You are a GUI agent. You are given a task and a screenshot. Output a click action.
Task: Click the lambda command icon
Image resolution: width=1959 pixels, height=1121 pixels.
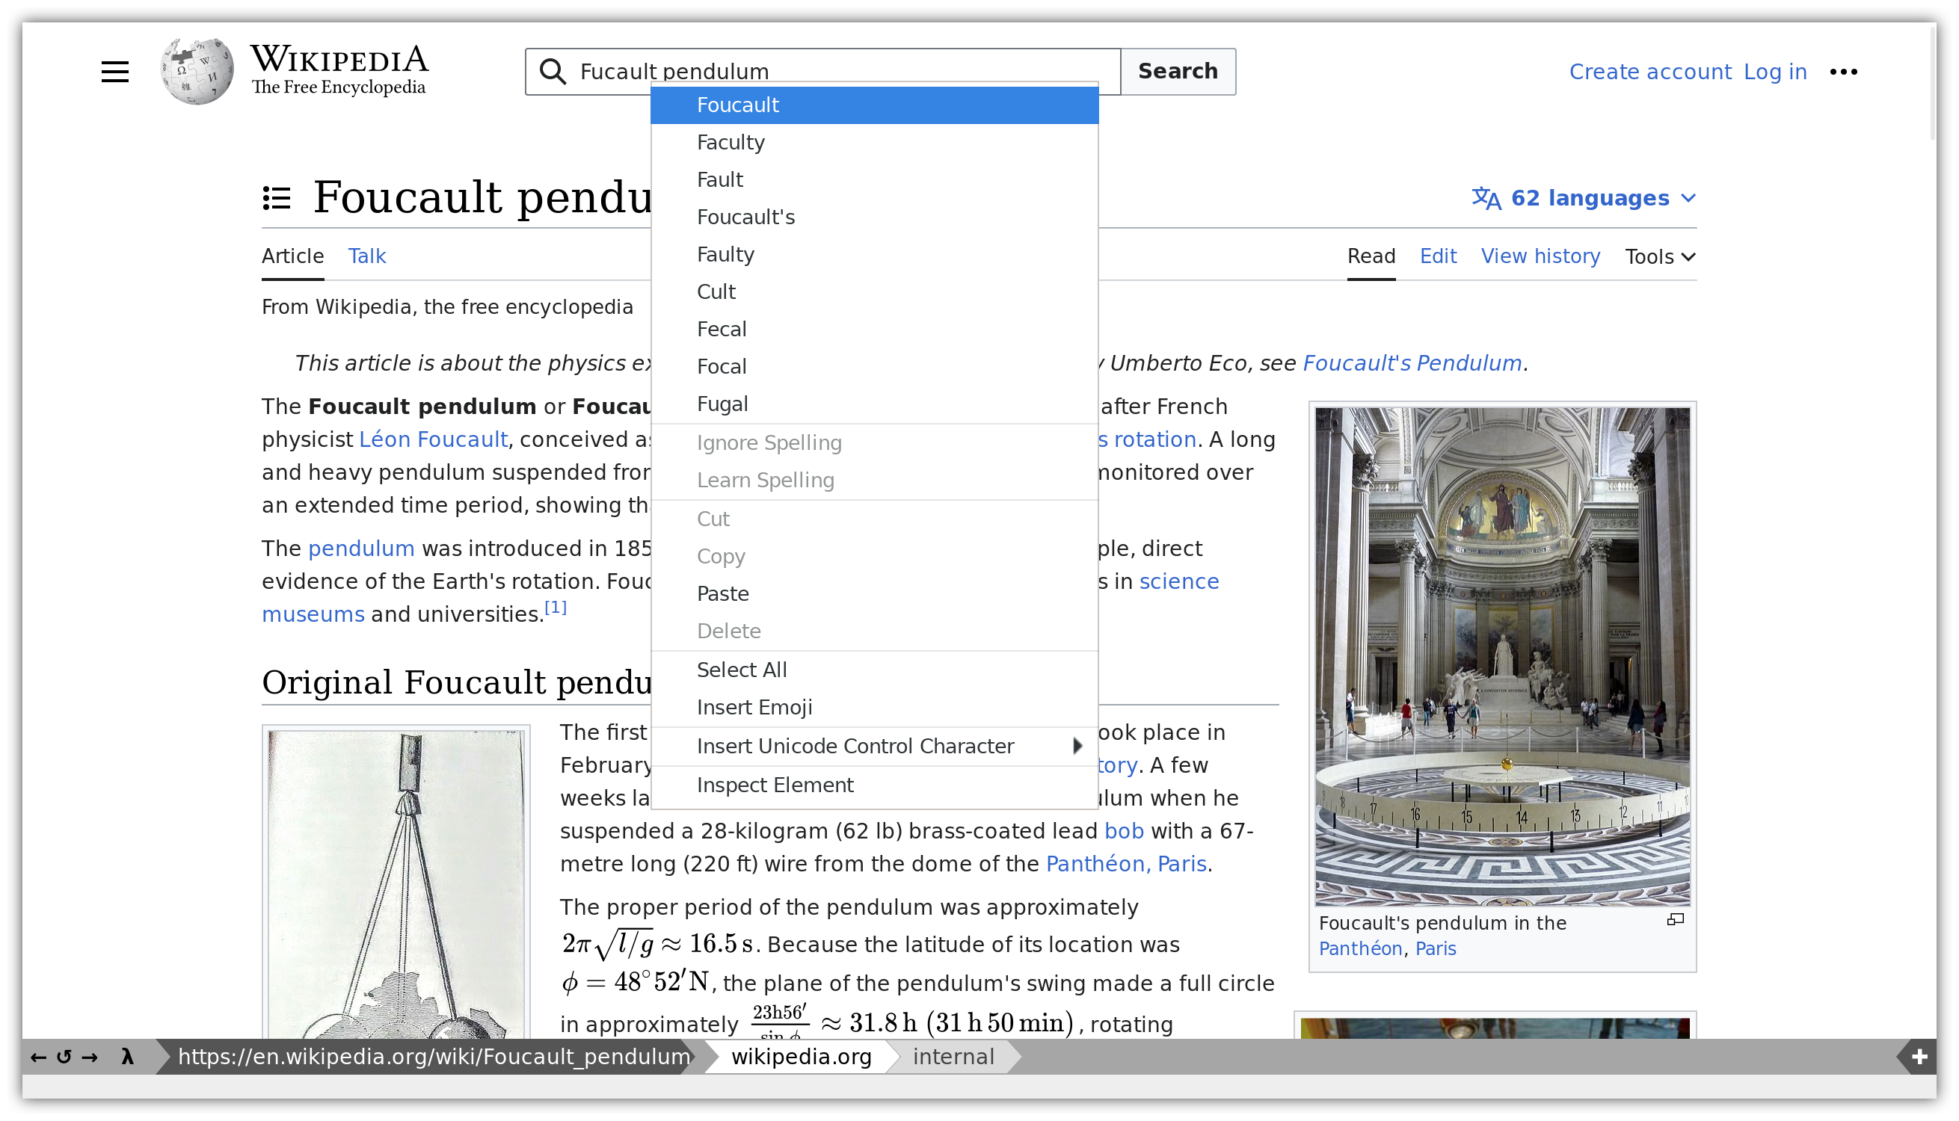pos(128,1056)
